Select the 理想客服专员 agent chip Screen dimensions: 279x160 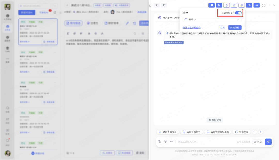[167, 132]
